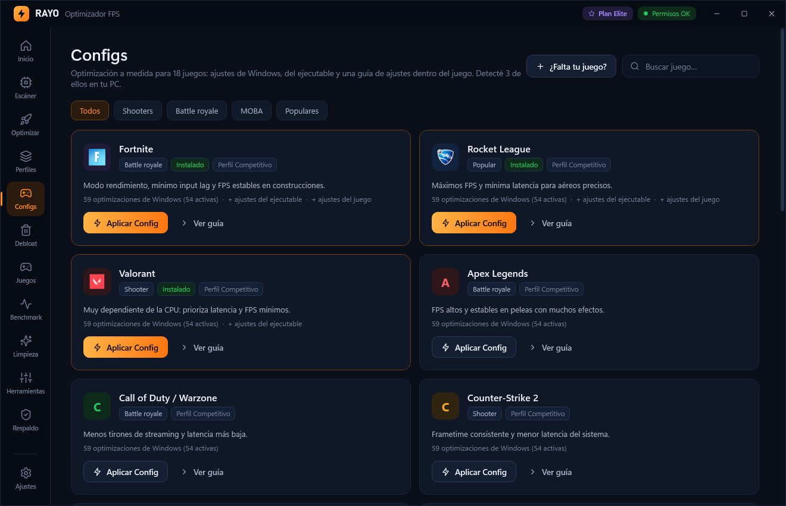Apply config for Apex Legends

[474, 348]
